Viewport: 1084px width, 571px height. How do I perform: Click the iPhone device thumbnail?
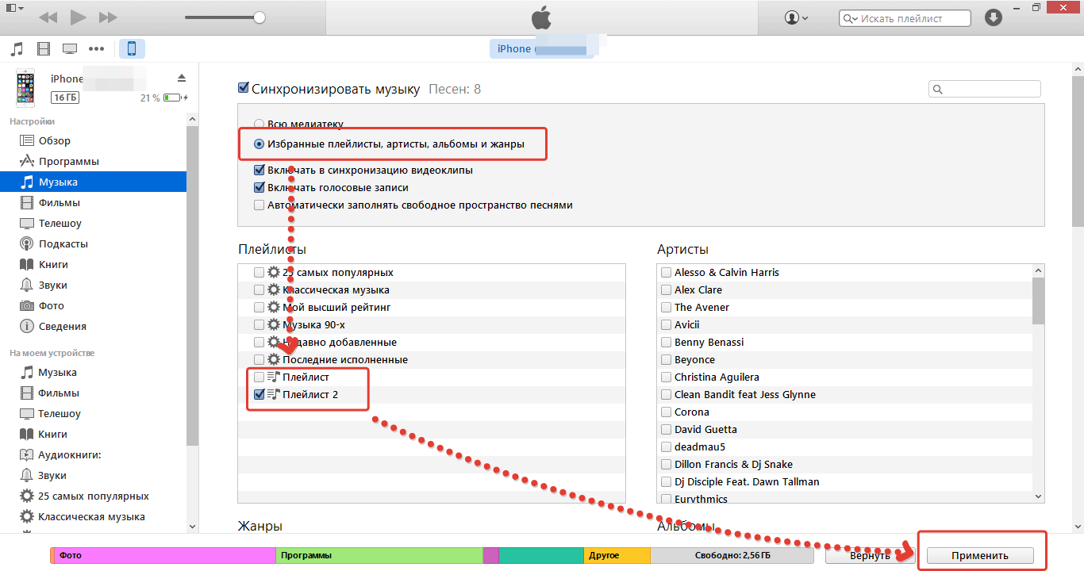click(26, 87)
